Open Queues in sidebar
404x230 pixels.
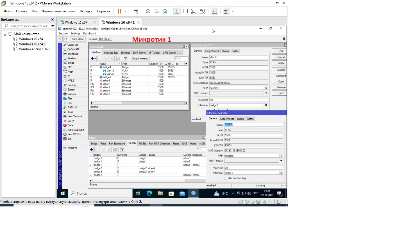coord(72,94)
